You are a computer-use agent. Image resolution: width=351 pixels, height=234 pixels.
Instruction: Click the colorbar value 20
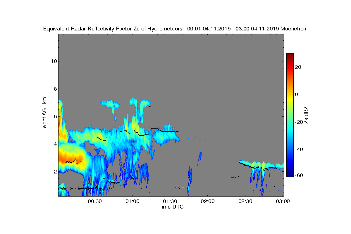pyautogui.click(x=298, y=67)
